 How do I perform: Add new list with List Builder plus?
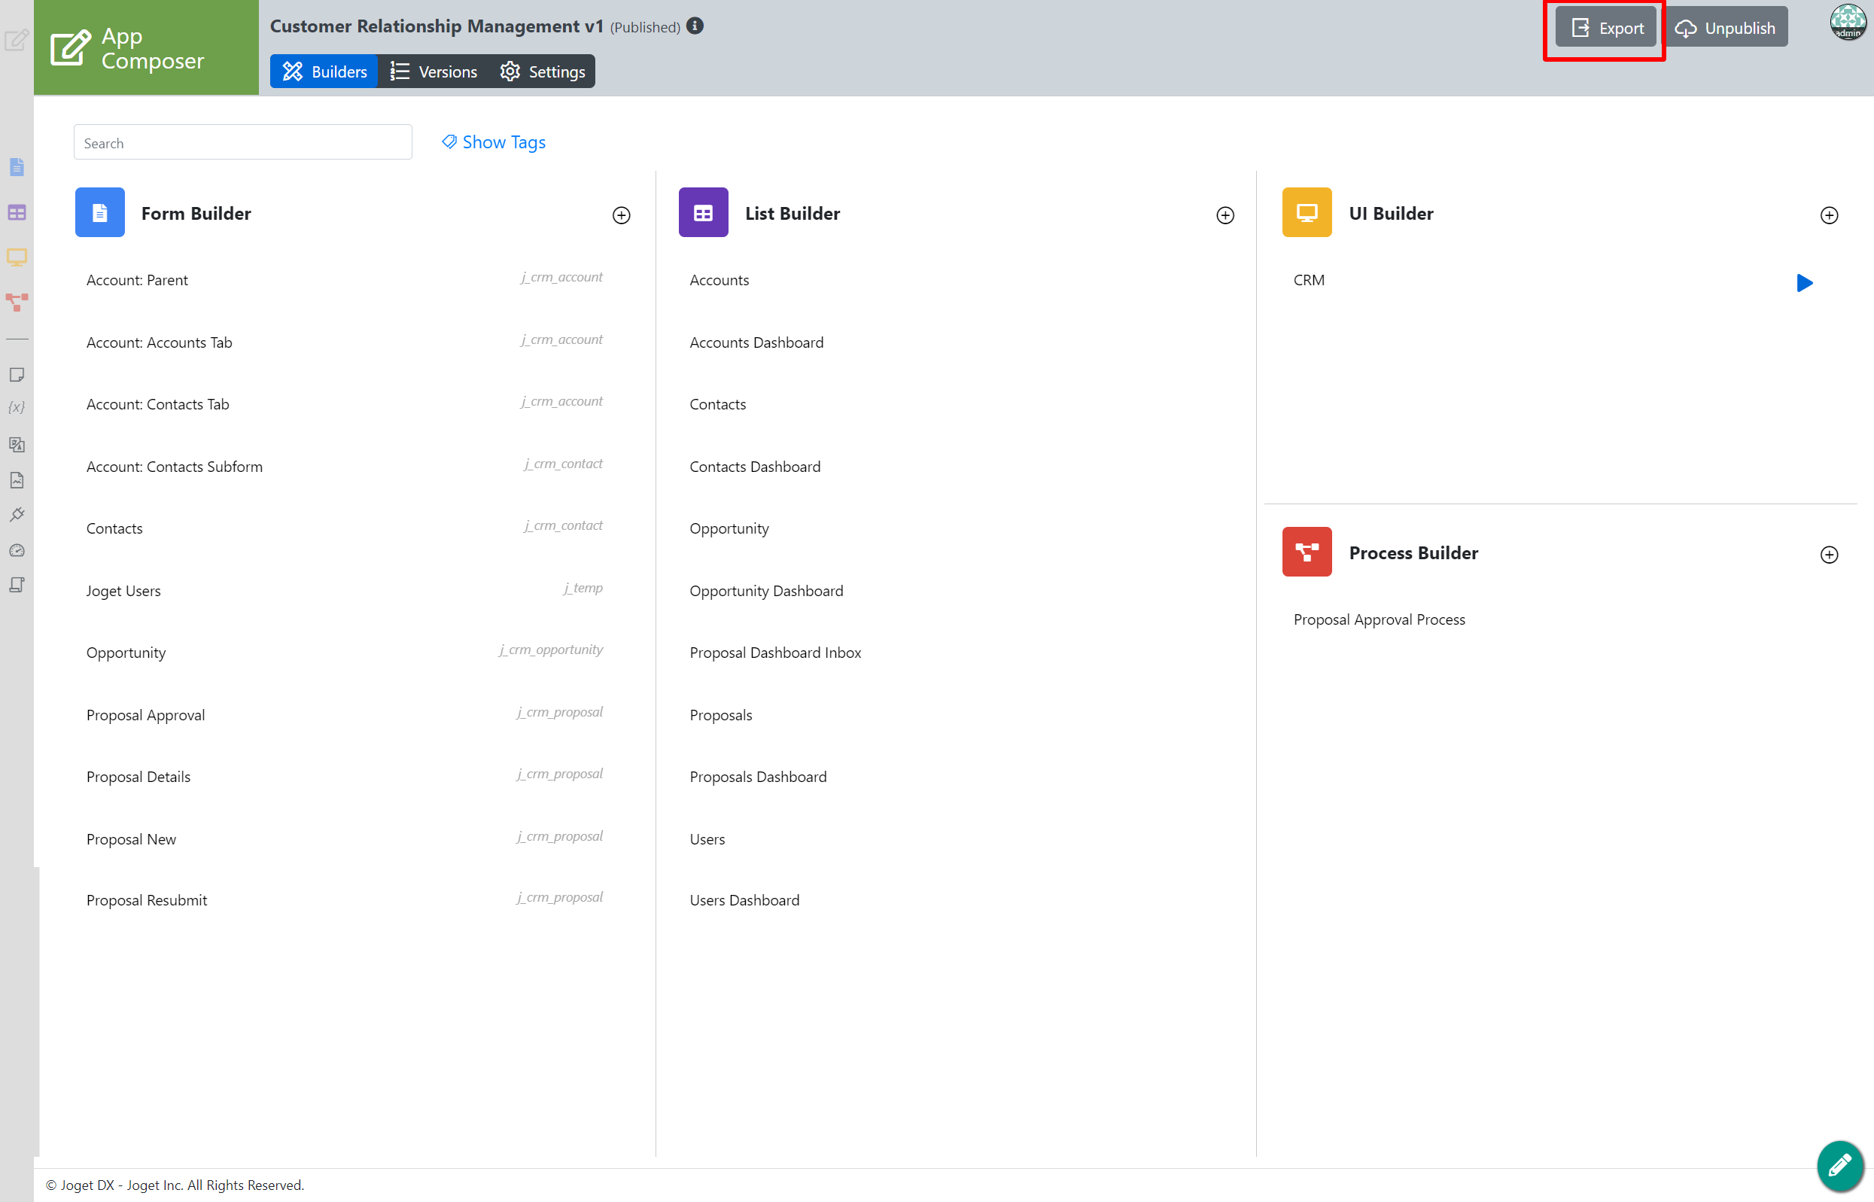click(1224, 215)
